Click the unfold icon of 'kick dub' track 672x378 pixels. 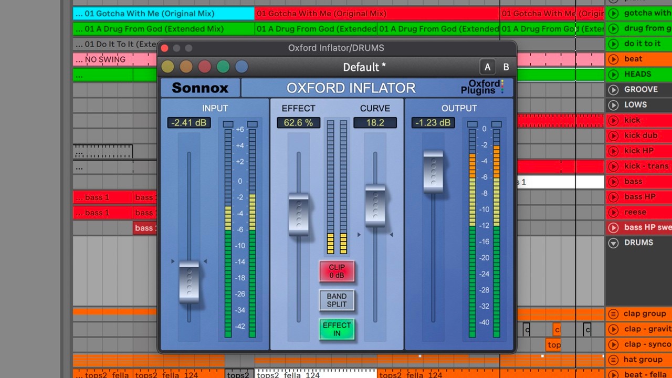(613, 135)
